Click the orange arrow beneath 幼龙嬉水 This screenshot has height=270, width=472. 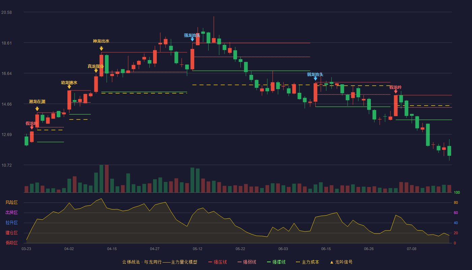[69, 87]
